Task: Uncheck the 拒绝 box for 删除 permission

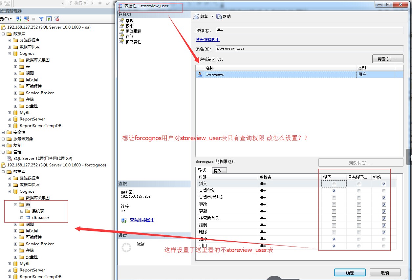Action: click(384, 232)
